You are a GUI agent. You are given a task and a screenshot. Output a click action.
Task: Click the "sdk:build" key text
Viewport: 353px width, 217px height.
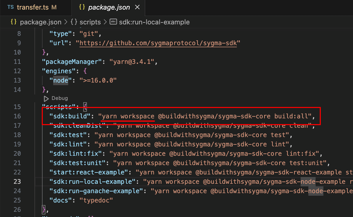click(70, 116)
